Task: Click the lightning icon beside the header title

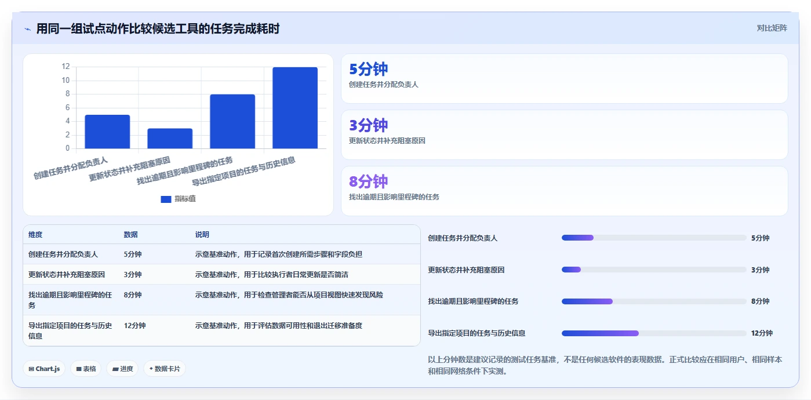Action: [27, 29]
